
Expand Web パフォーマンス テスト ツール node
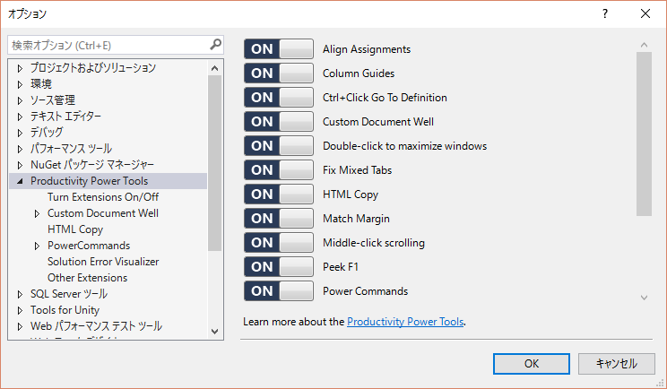(20, 326)
